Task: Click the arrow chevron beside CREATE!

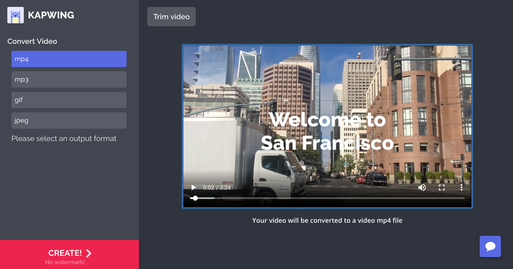Action: pyautogui.click(x=89, y=253)
